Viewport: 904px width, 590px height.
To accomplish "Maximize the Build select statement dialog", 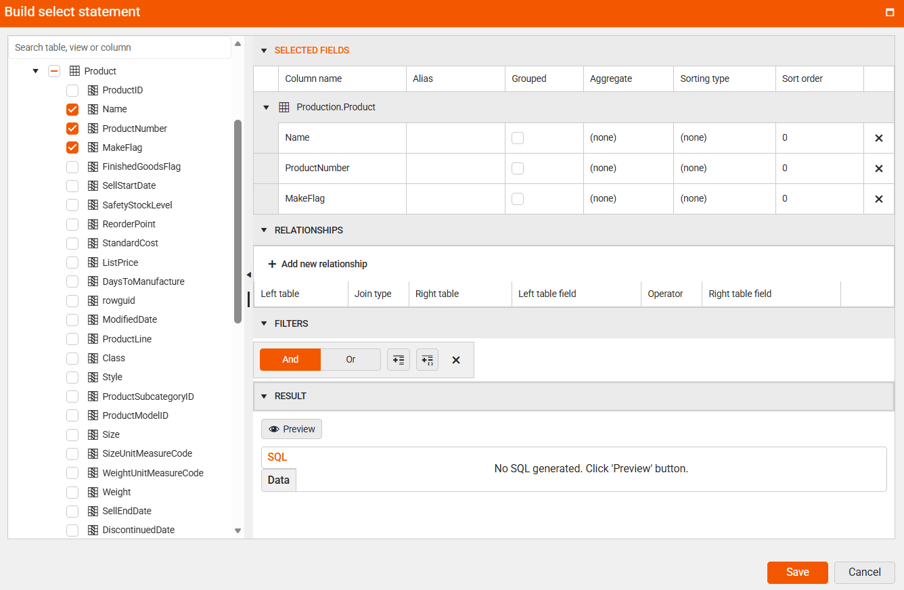I will click(890, 12).
